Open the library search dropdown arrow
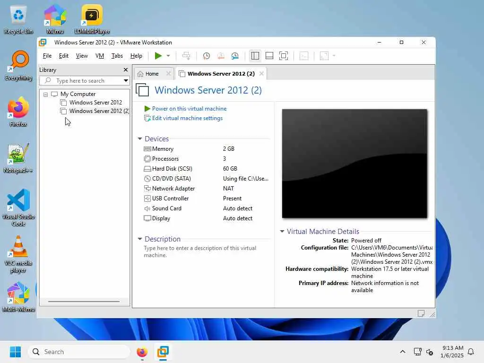Screen dimensions: 484x363 (126, 81)
